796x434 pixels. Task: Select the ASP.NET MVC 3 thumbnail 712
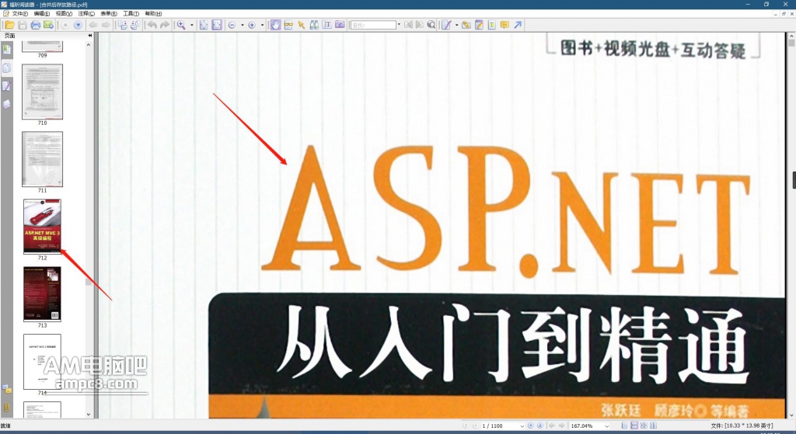click(42, 227)
